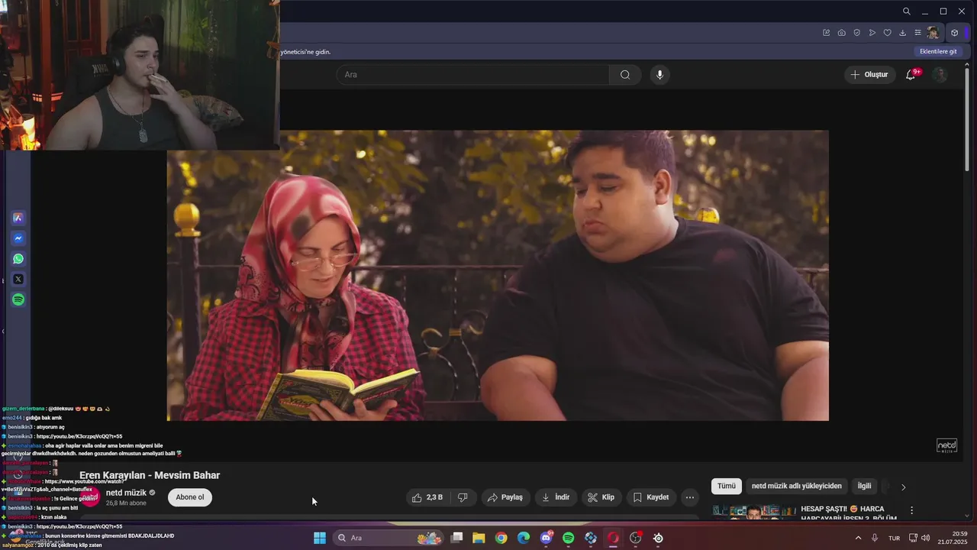Dislike the video
977x550 pixels.
(463, 497)
